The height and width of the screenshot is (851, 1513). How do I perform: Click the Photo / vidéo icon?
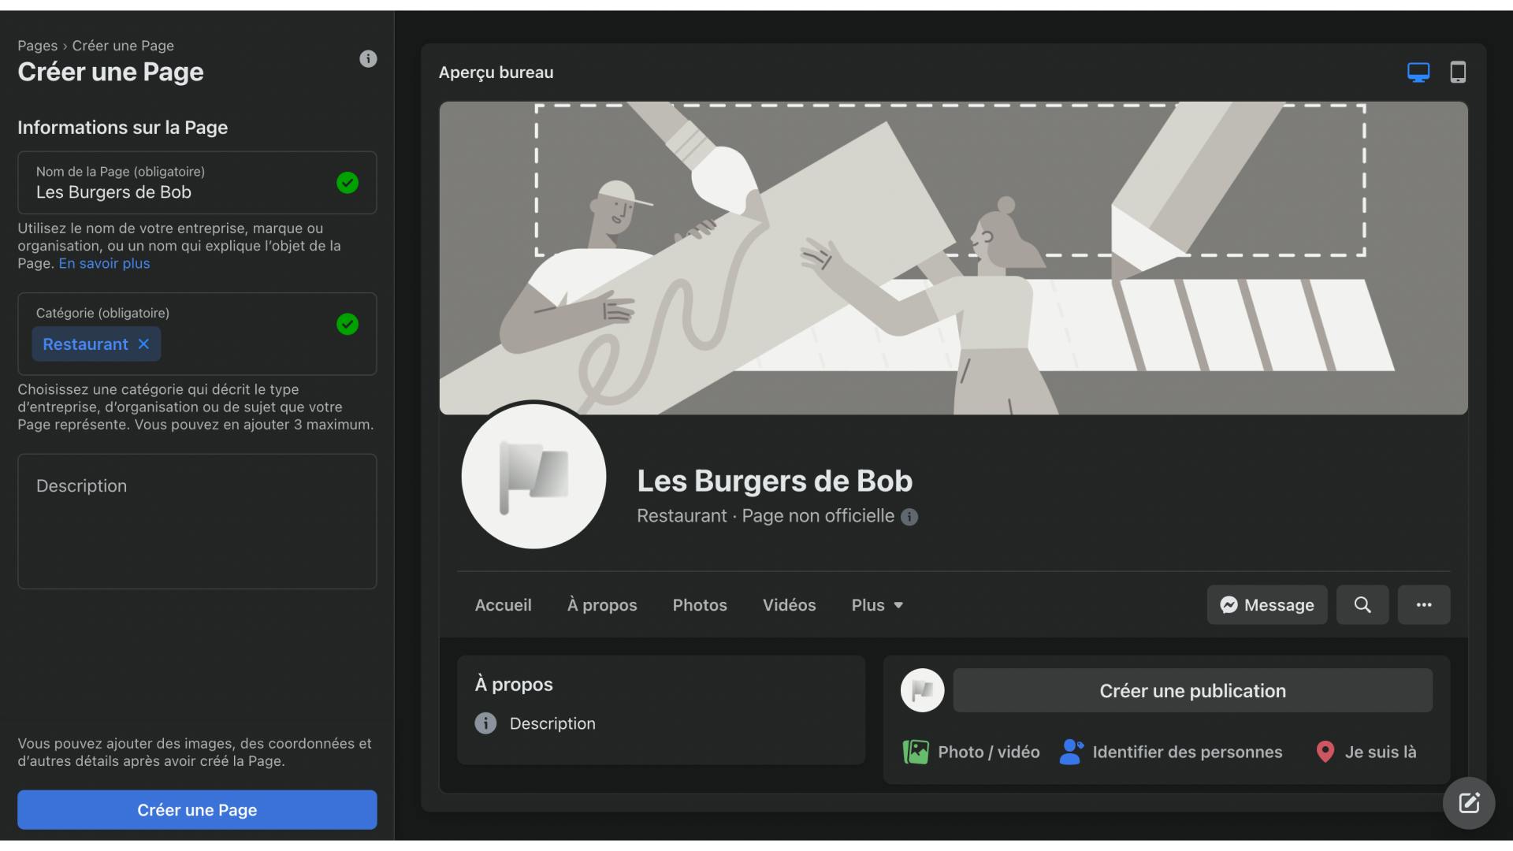tap(916, 752)
